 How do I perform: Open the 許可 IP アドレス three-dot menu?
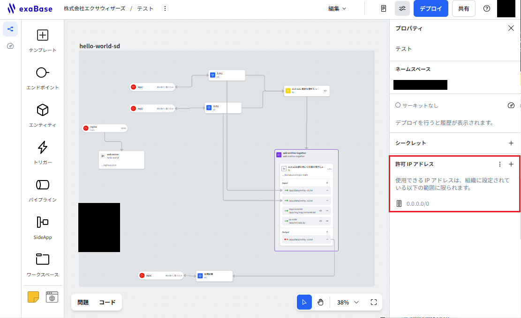(x=500, y=164)
